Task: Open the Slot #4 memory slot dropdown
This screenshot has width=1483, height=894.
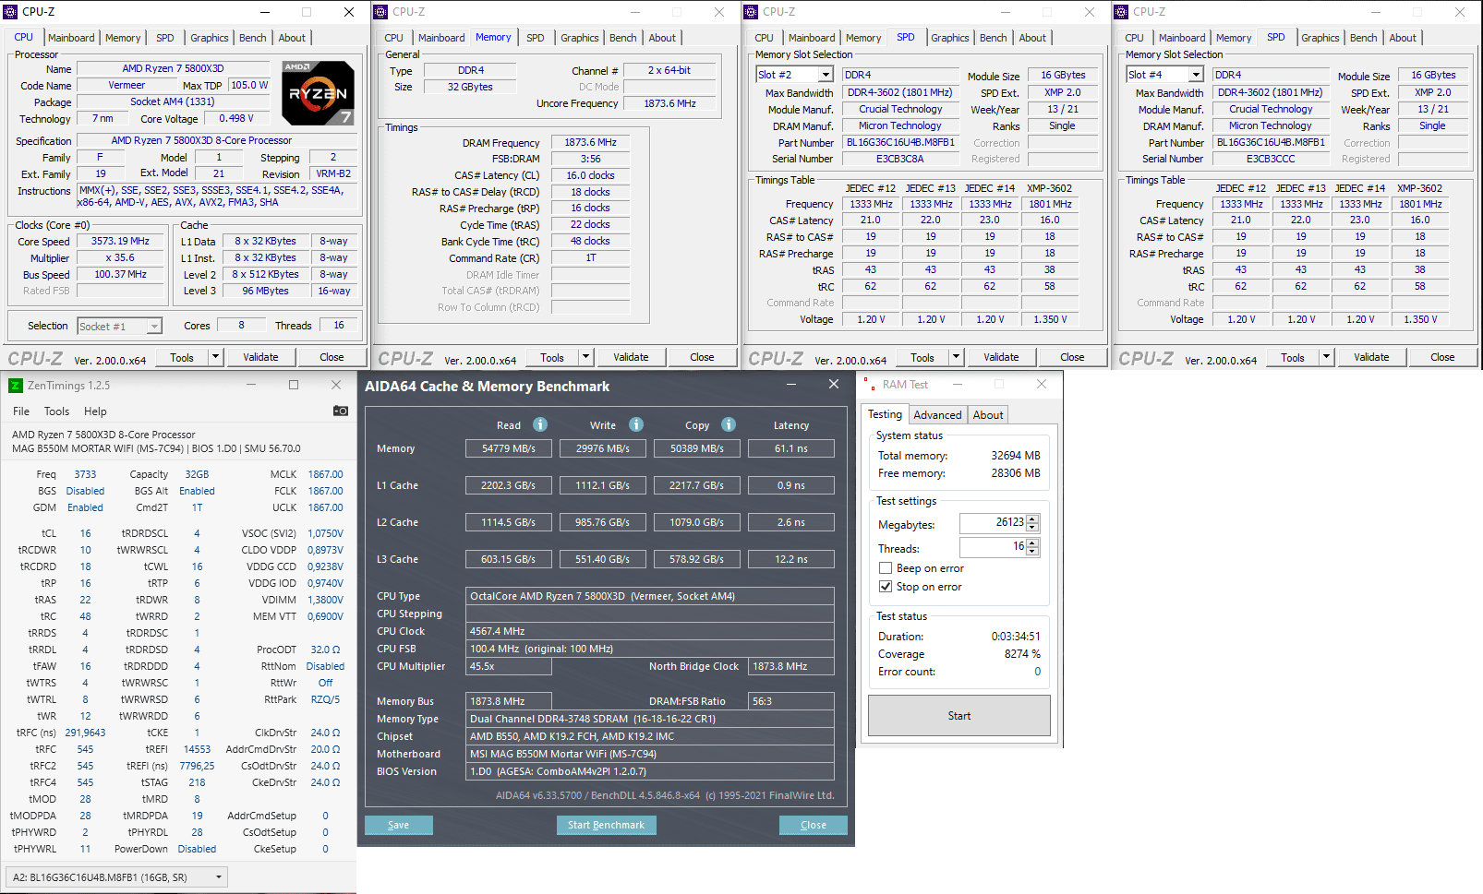Action: (1196, 75)
